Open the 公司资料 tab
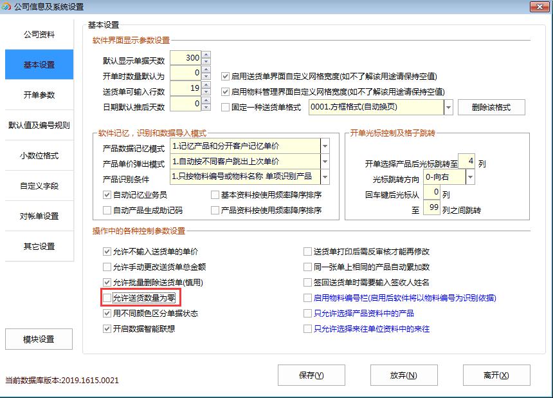 click(39, 34)
